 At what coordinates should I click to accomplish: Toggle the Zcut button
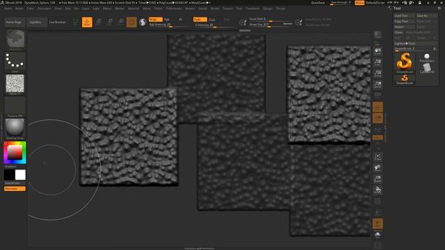(227, 19)
